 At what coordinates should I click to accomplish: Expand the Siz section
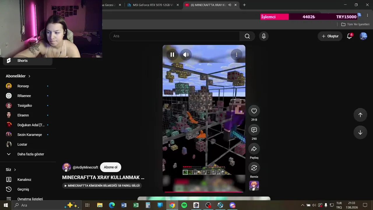[11, 170]
